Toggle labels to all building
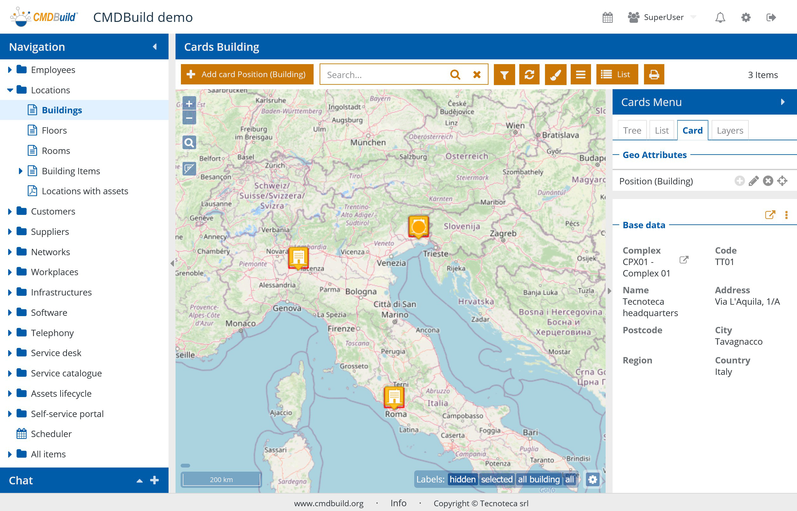The height and width of the screenshot is (511, 797). 539,480
